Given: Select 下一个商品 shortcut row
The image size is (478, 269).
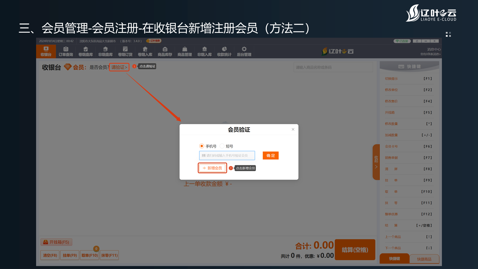Looking at the screenshot, I should tap(408, 248).
